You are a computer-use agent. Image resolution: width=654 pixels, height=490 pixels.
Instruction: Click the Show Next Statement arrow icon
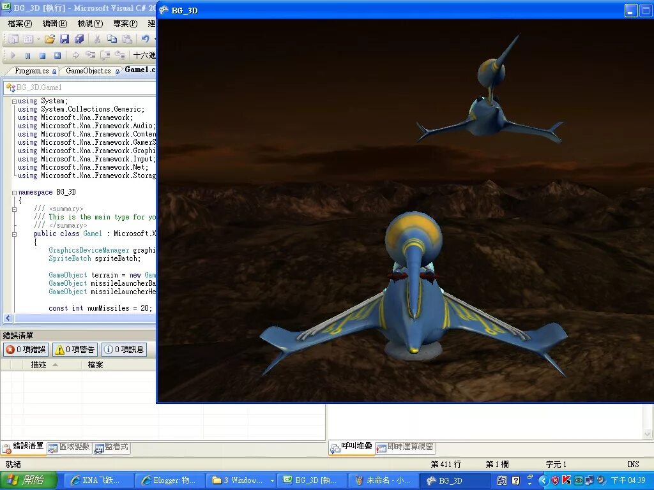[75, 55]
